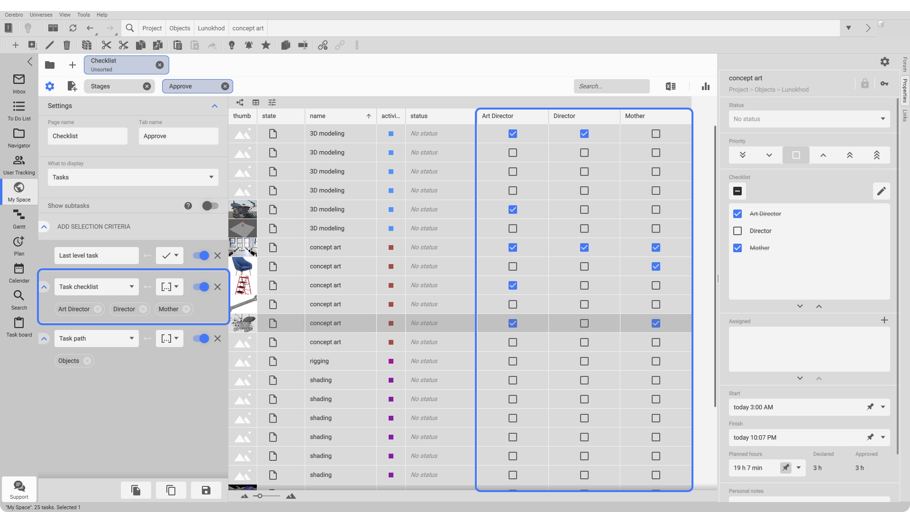Toggle the Task path criterion switch
The image size is (910, 512).
click(x=201, y=338)
